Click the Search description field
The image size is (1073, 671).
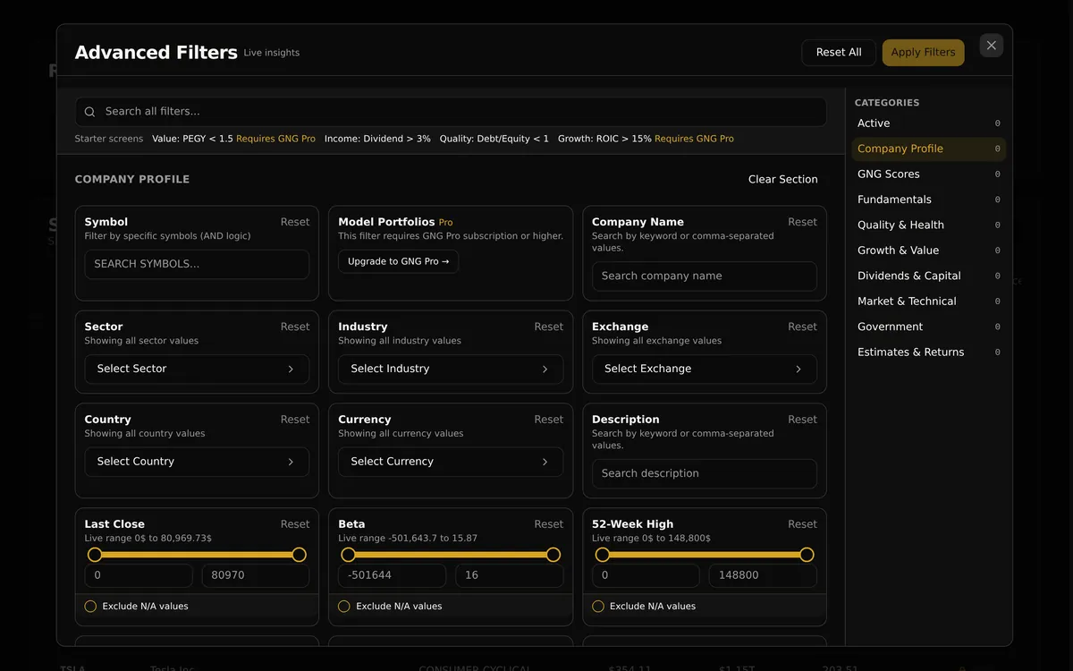coord(704,474)
